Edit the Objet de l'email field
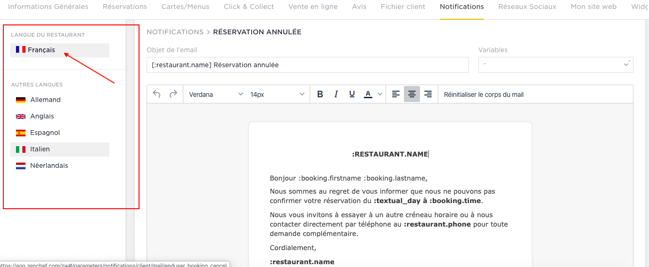Viewport: 649px width, 267px height. pos(308,65)
